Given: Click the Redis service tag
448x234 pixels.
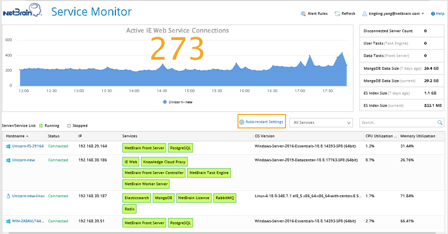Looking at the screenshot, I should click(129, 209).
